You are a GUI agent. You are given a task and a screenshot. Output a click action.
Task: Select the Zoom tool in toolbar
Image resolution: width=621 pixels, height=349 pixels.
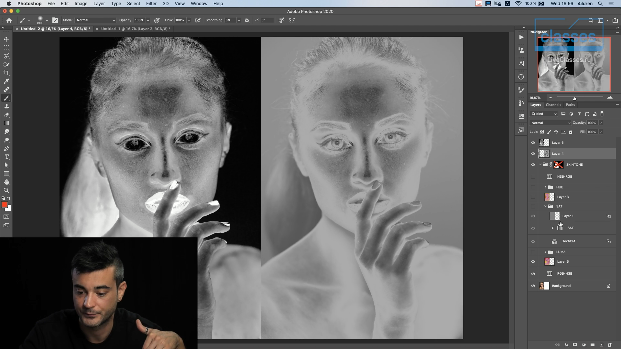click(x=6, y=190)
